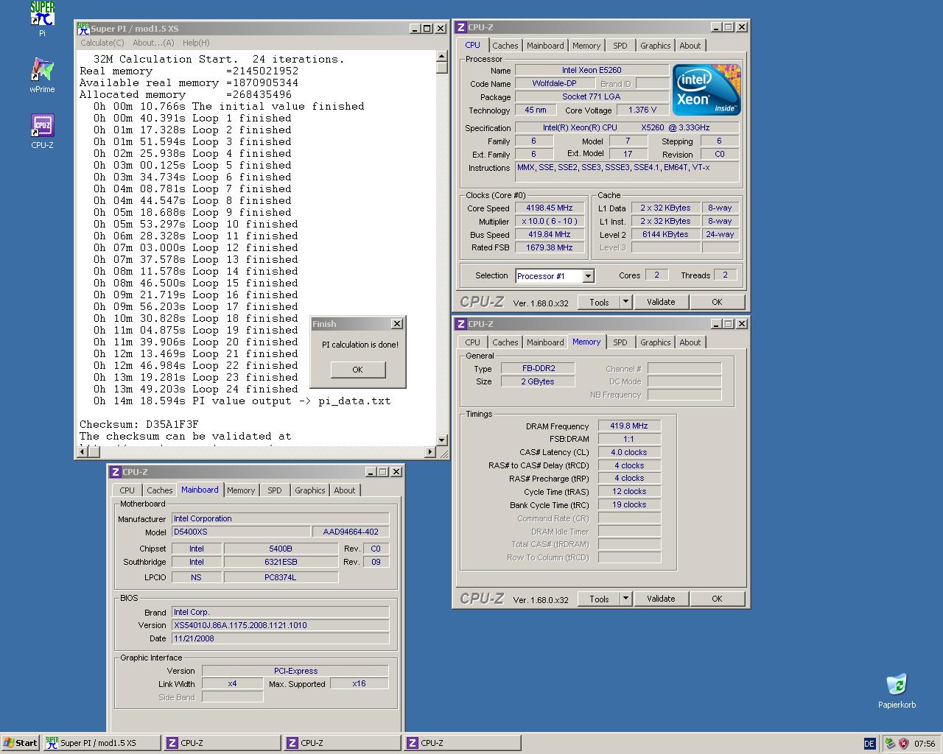943x754 pixels.
Task: Click the Checksum: D35A1F3F line
Action: point(139,424)
